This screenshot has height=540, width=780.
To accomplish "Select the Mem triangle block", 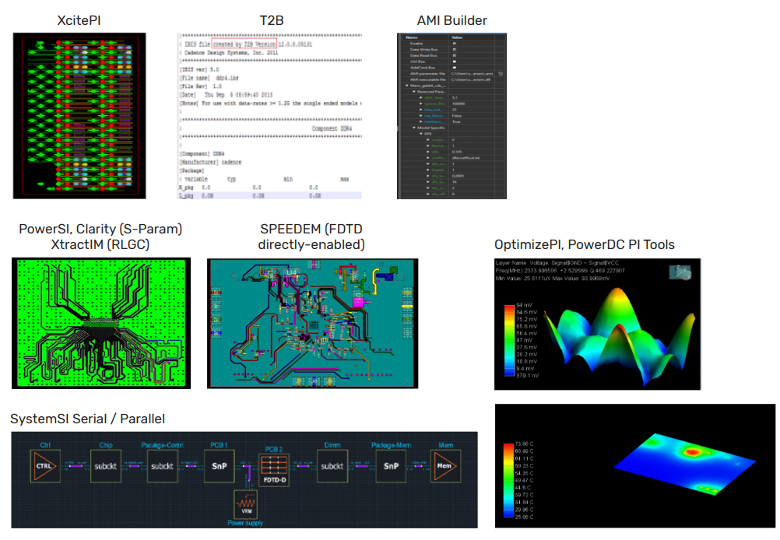I will (446, 466).
